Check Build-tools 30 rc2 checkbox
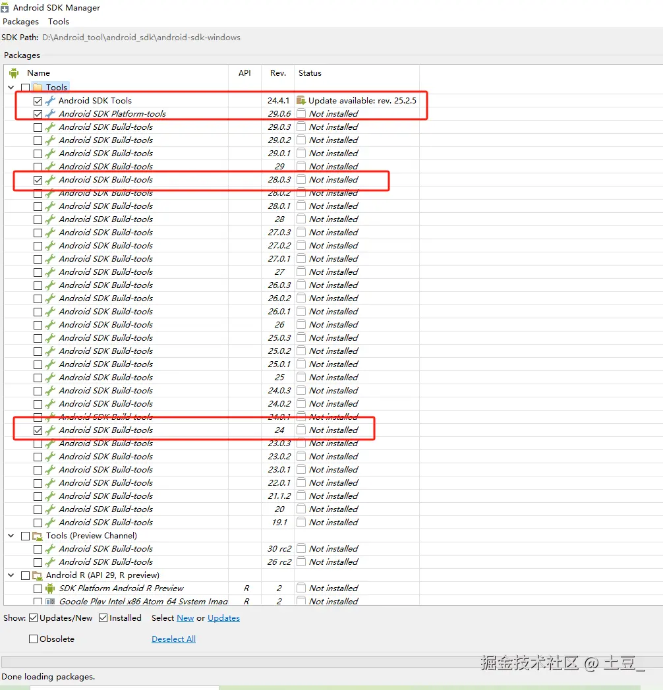Viewport: 663px width, 690px height. pos(38,549)
